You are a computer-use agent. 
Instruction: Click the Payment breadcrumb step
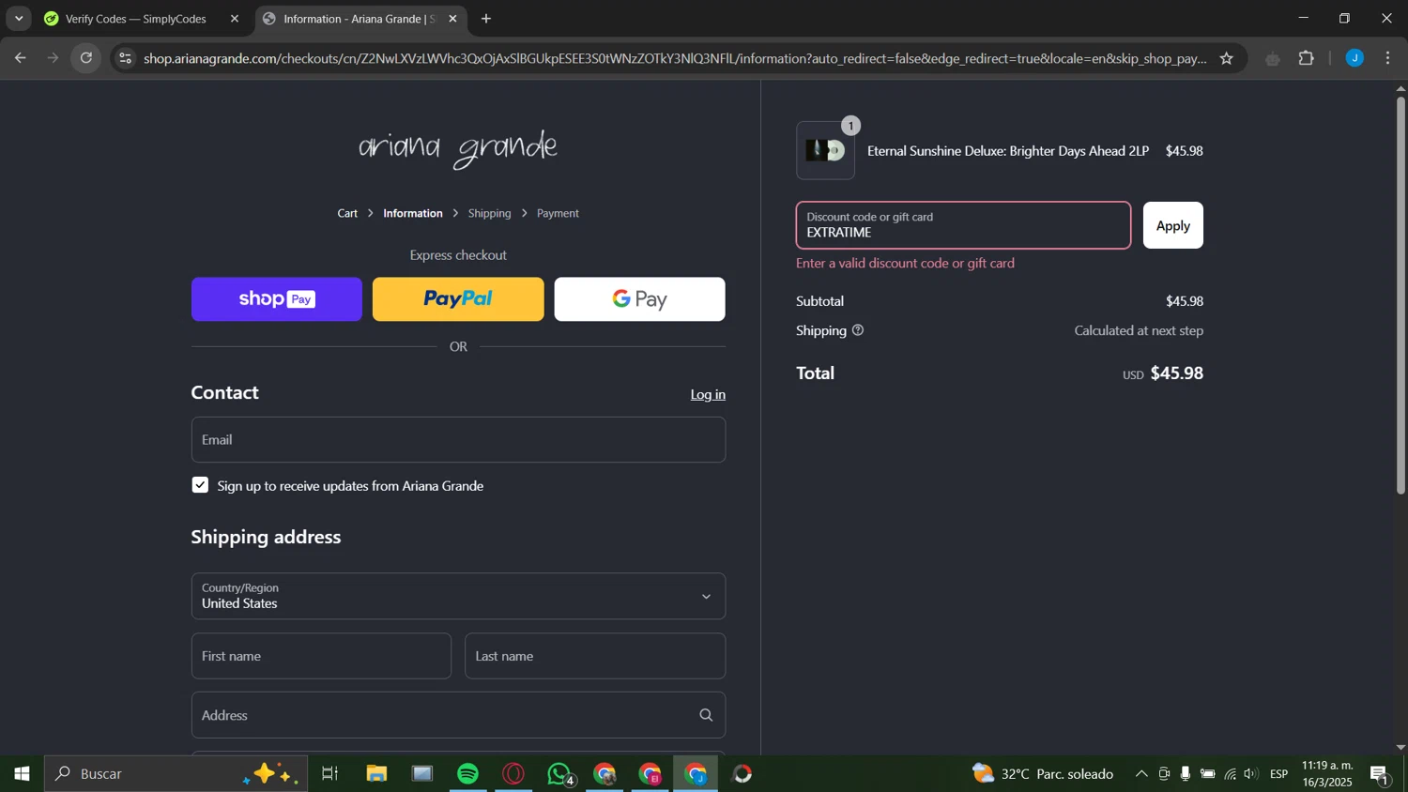point(558,214)
